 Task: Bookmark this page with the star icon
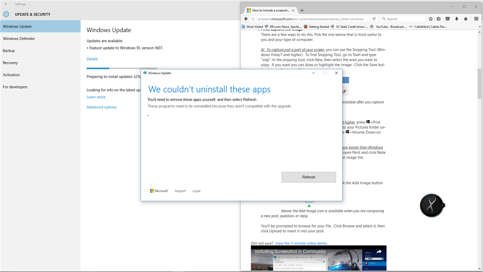tap(431, 19)
